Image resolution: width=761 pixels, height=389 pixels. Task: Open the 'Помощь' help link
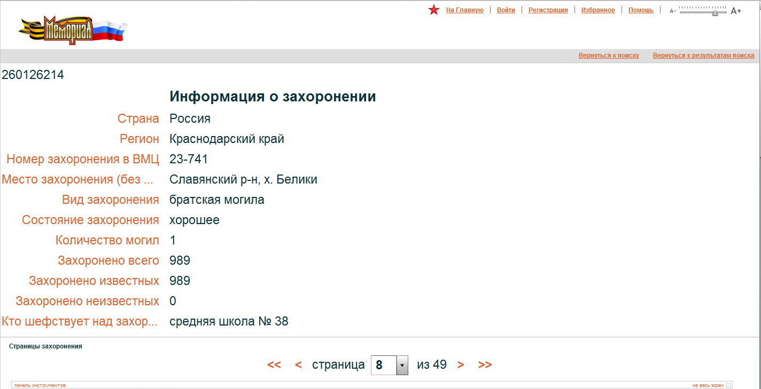point(641,10)
